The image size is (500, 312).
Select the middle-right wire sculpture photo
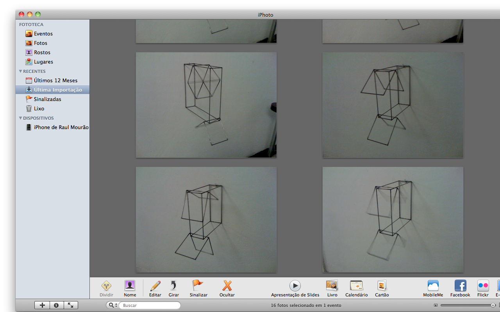click(x=393, y=105)
